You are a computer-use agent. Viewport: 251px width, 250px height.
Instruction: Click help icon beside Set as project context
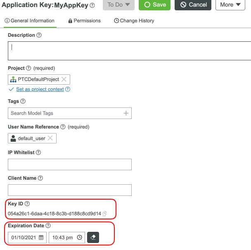pos(68,89)
